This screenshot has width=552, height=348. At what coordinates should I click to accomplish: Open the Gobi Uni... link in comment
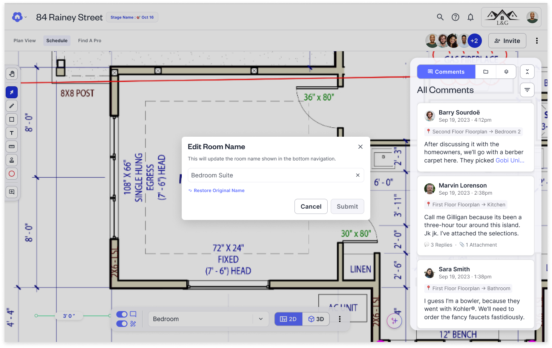click(510, 160)
